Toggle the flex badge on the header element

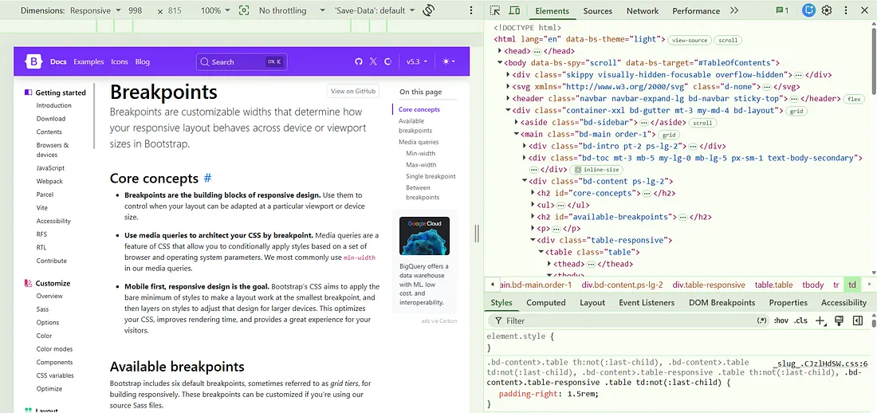pyautogui.click(x=854, y=99)
